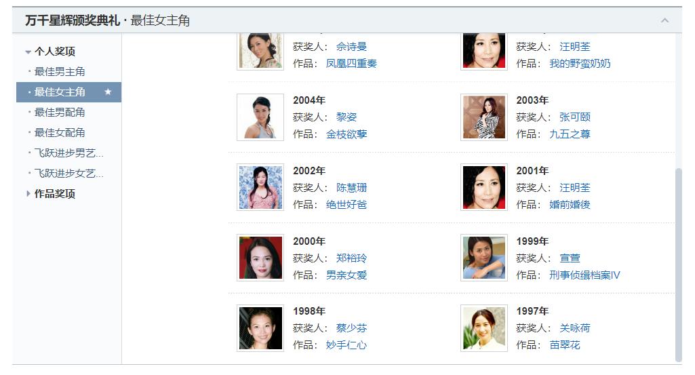The height and width of the screenshot is (375, 695).
Task: Click the star icon beside 最佳女主角
Action: [108, 92]
